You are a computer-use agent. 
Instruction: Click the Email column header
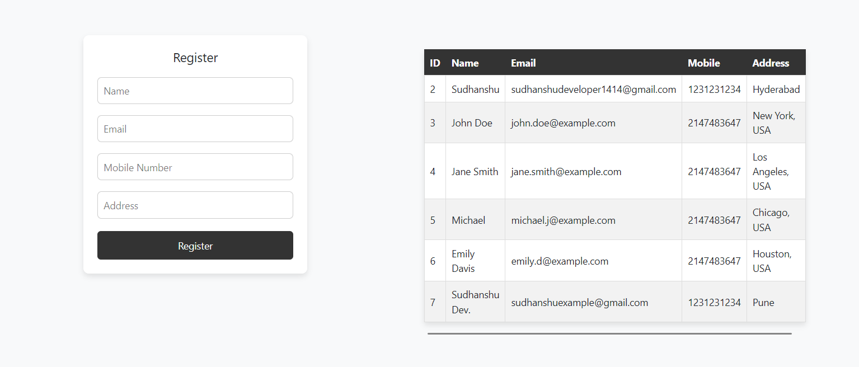[x=593, y=63]
